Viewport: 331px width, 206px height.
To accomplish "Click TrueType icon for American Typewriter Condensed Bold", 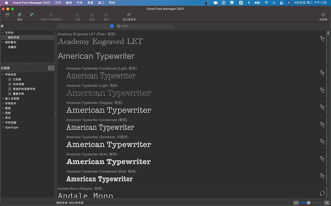I will tap(322, 176).
